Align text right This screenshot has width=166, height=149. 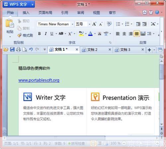pos(130,34)
